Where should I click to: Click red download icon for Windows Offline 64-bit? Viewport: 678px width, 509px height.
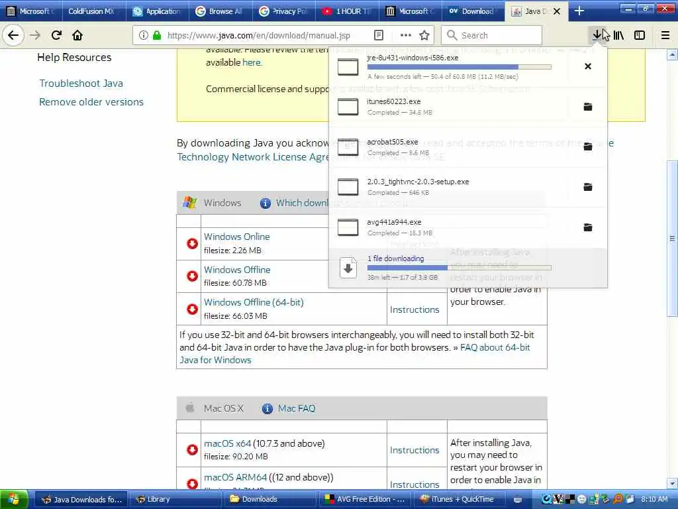pyautogui.click(x=192, y=309)
